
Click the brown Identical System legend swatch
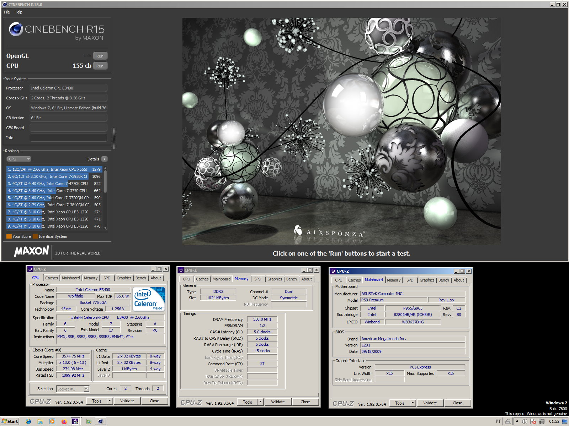click(x=35, y=236)
